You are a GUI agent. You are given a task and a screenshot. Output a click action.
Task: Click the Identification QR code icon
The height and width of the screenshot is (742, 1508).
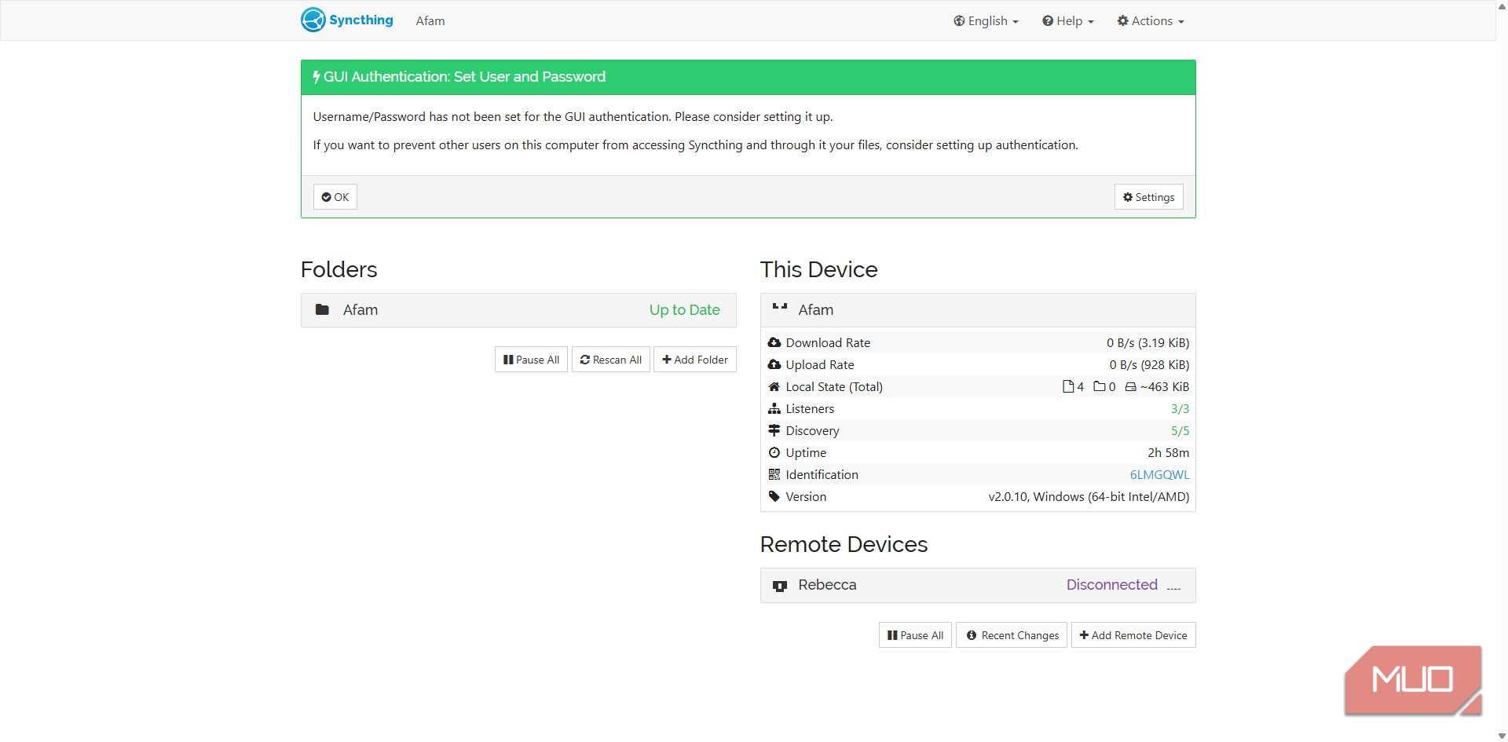pos(774,474)
